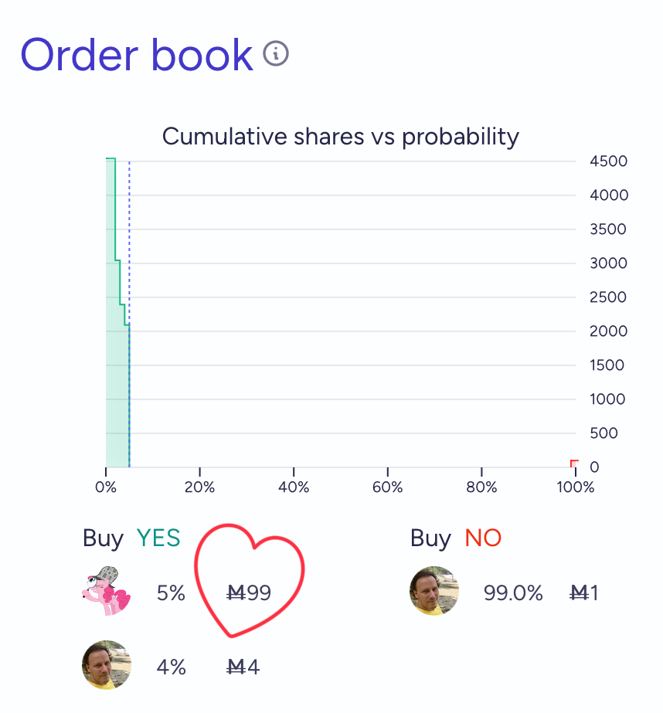Click the Order book heading
The width and height of the screenshot is (663, 713).
point(137,55)
